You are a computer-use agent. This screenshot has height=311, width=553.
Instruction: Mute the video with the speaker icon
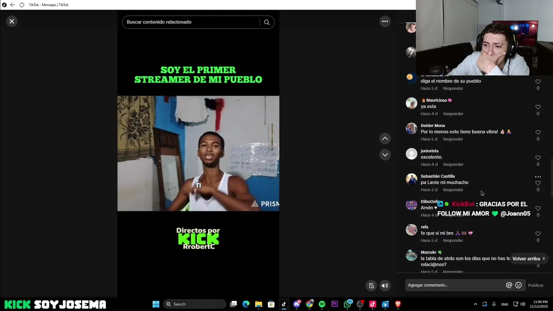[385, 286]
